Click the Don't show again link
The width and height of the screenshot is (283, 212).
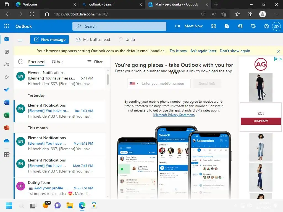(x=235, y=51)
